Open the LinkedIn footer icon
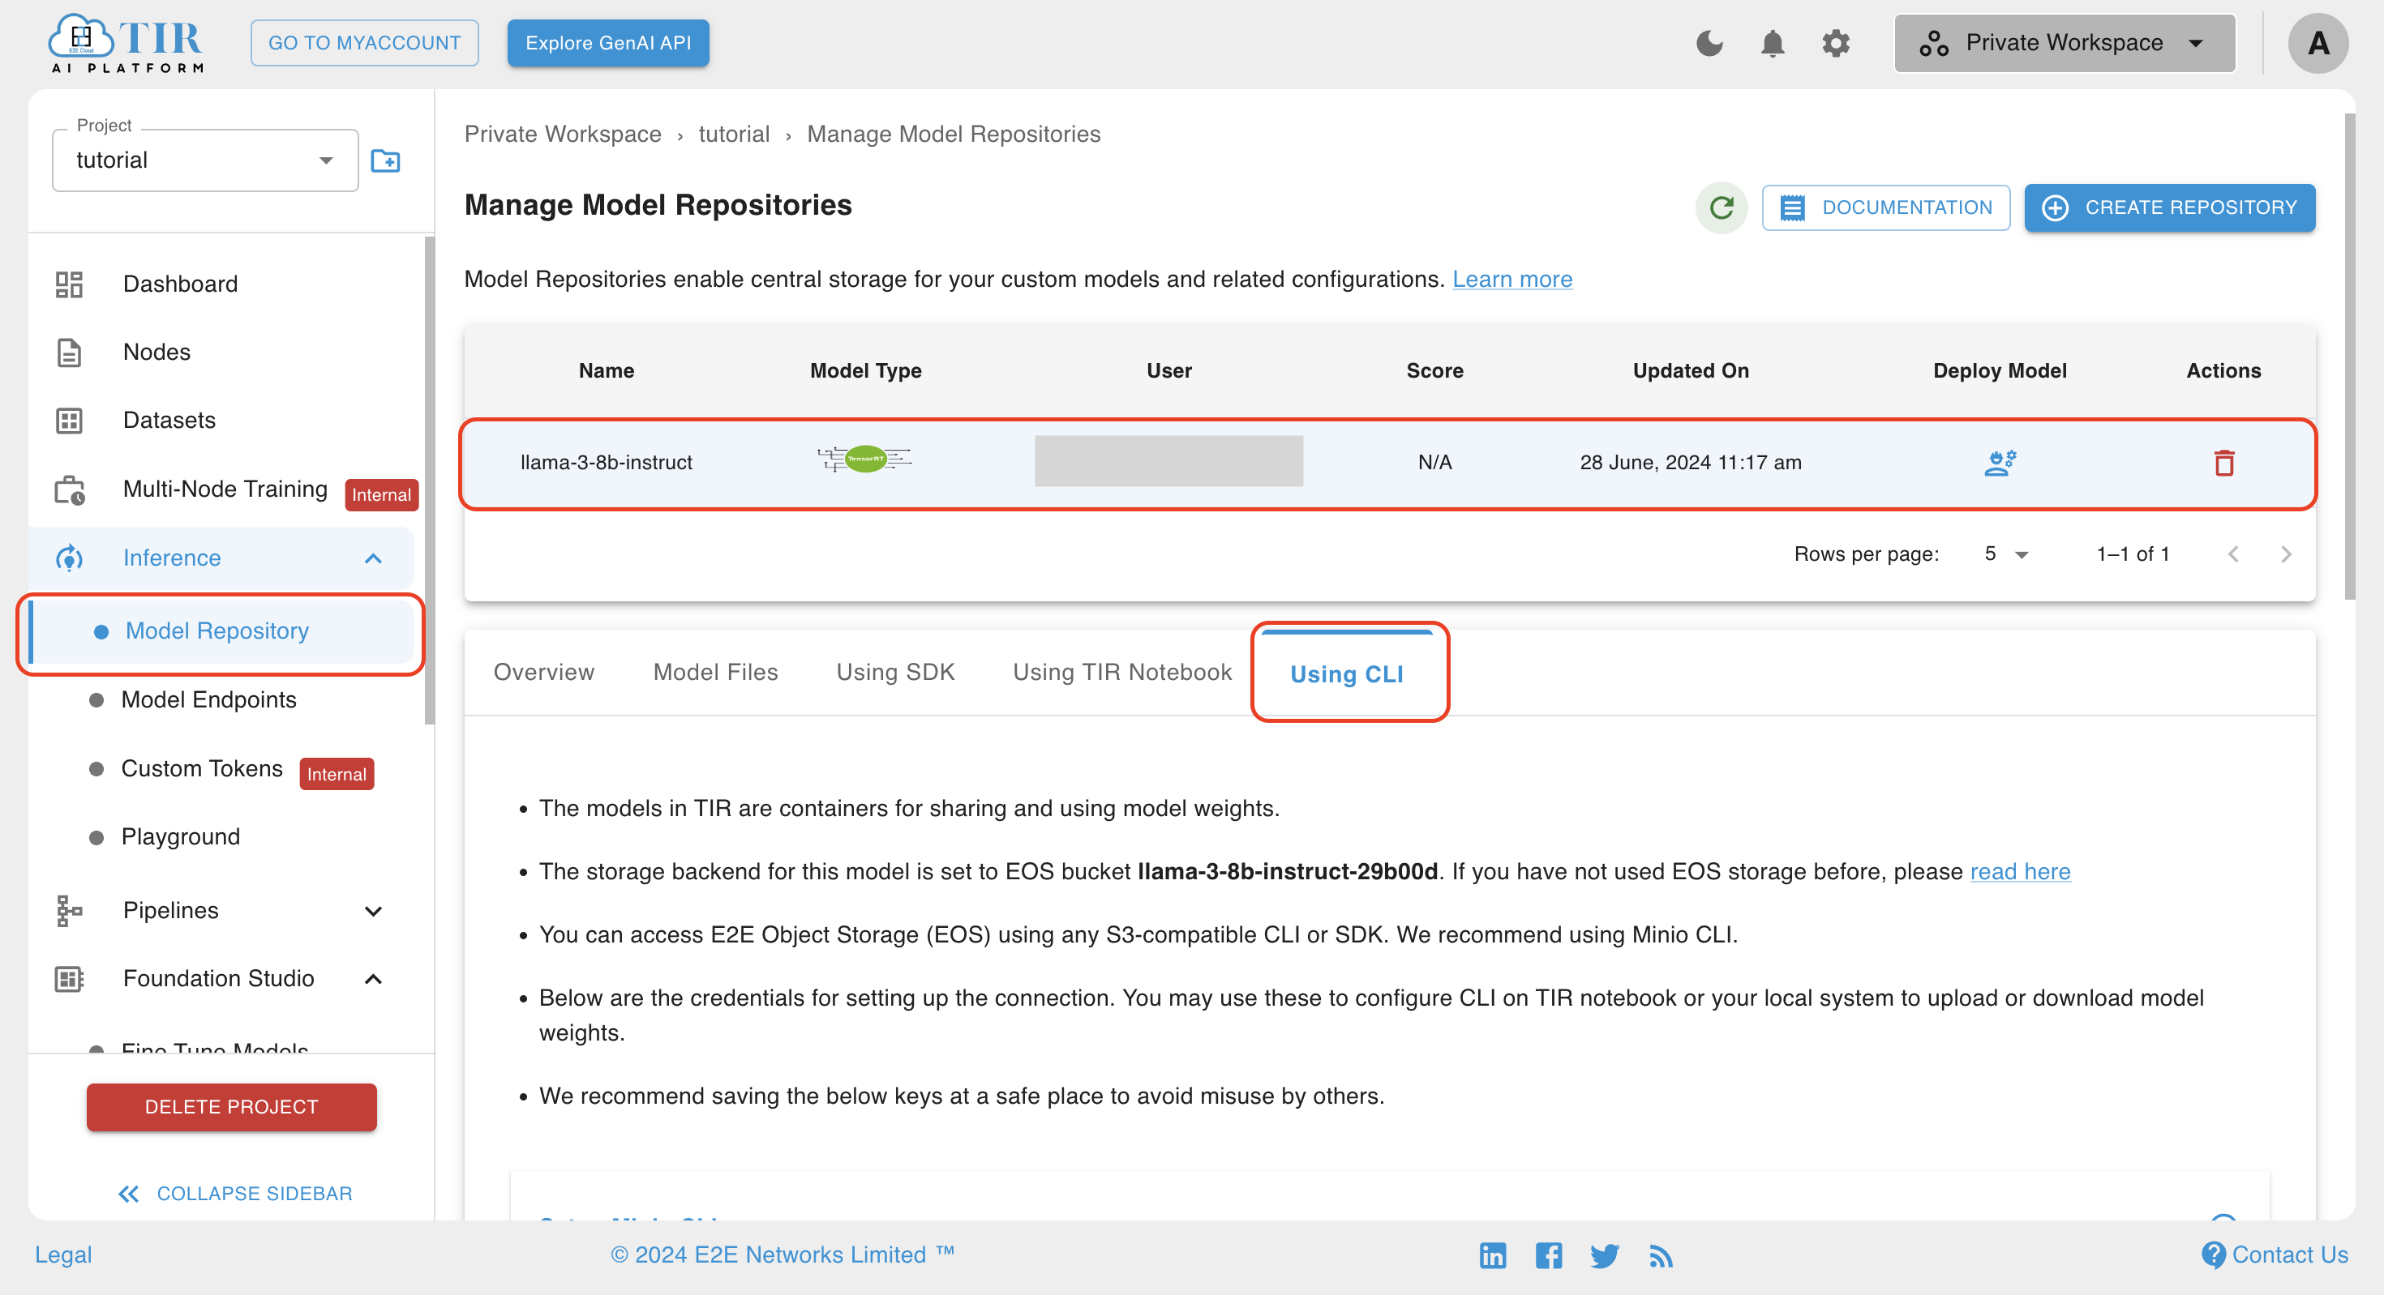Image resolution: width=2384 pixels, height=1295 pixels. (x=1492, y=1256)
